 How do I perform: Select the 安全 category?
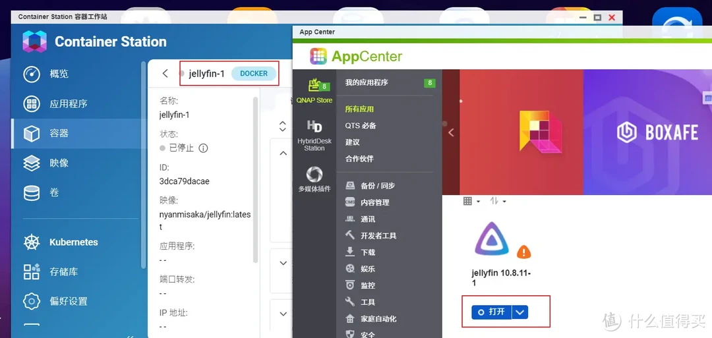pos(368,335)
